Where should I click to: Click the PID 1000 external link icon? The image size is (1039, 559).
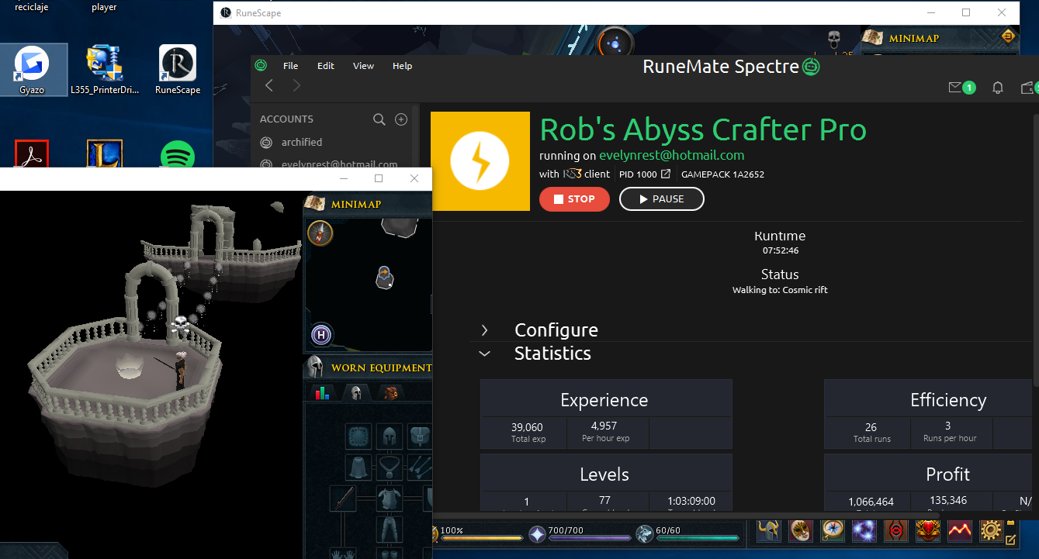[x=665, y=174]
